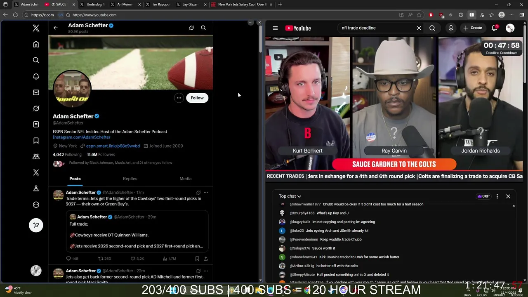
Task: Favorite this page with the star icon
Action: [419, 15]
